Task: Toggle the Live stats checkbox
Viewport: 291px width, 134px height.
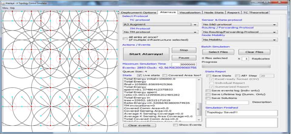Action: [x=139, y=75]
